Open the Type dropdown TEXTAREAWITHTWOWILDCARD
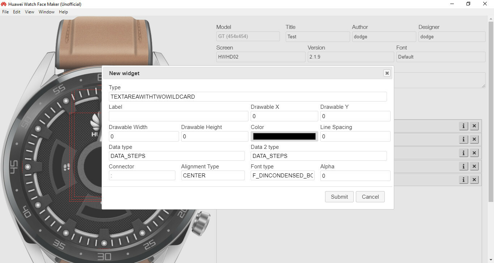Image resolution: width=494 pixels, height=263 pixels. coord(248,97)
